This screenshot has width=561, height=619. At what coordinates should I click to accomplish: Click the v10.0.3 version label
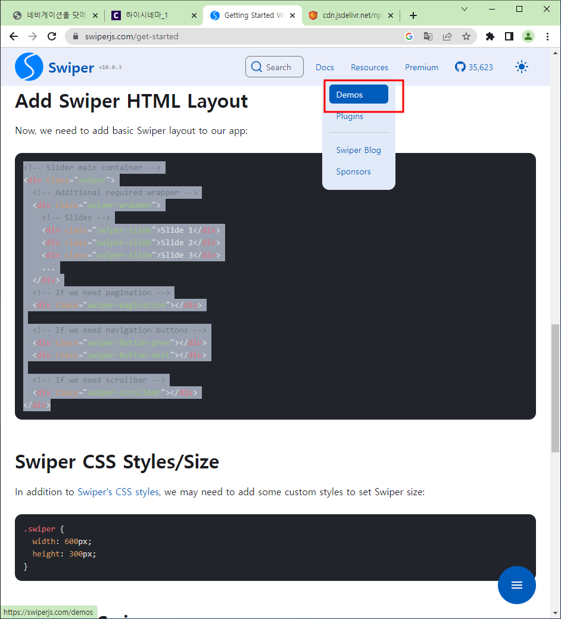[110, 67]
